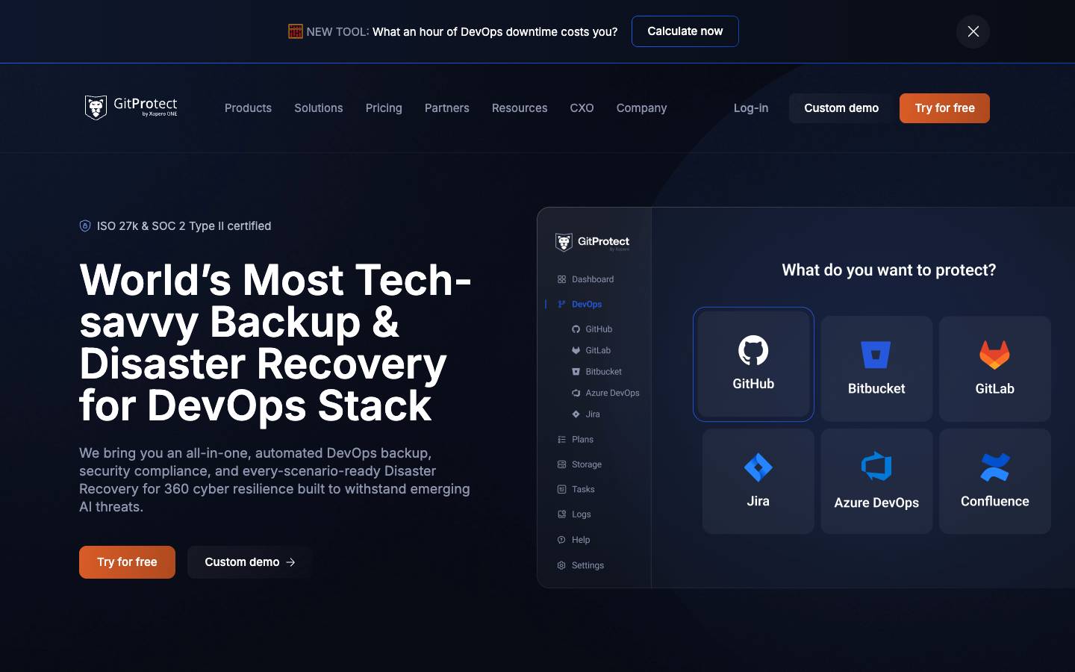Image resolution: width=1075 pixels, height=672 pixels.
Task: Select the Azure DevOps card icon
Action: pyautogui.click(x=876, y=467)
